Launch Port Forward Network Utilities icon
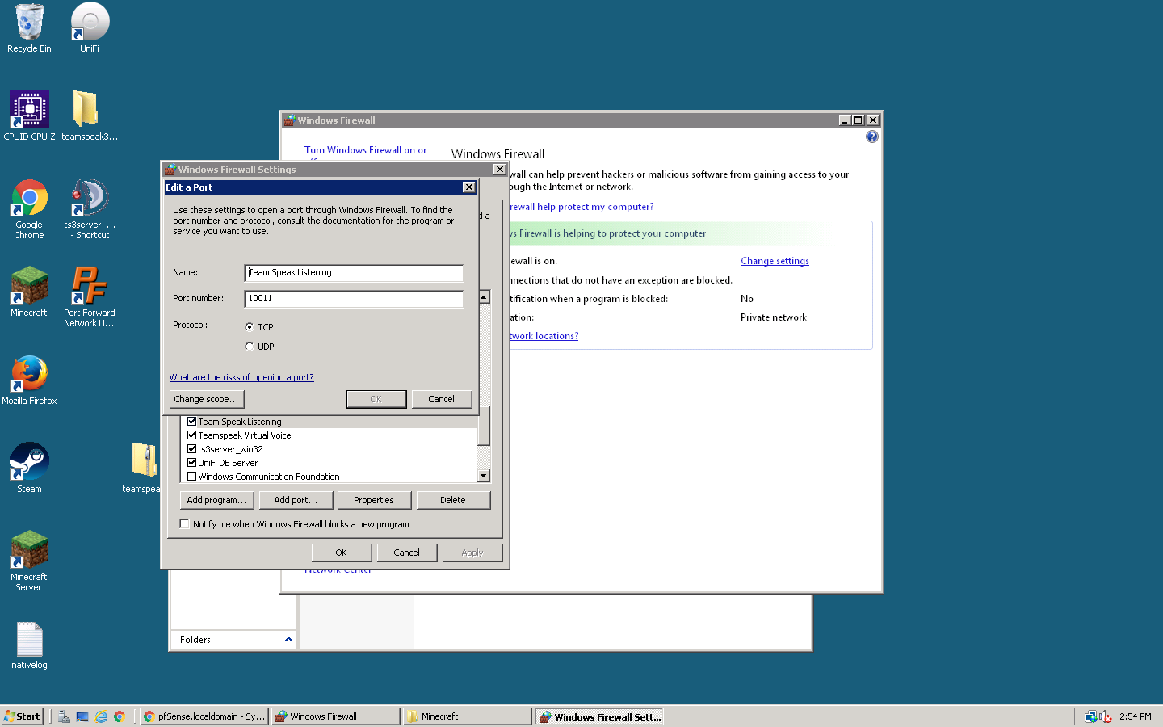Image resolution: width=1163 pixels, height=727 pixels. (x=89, y=288)
